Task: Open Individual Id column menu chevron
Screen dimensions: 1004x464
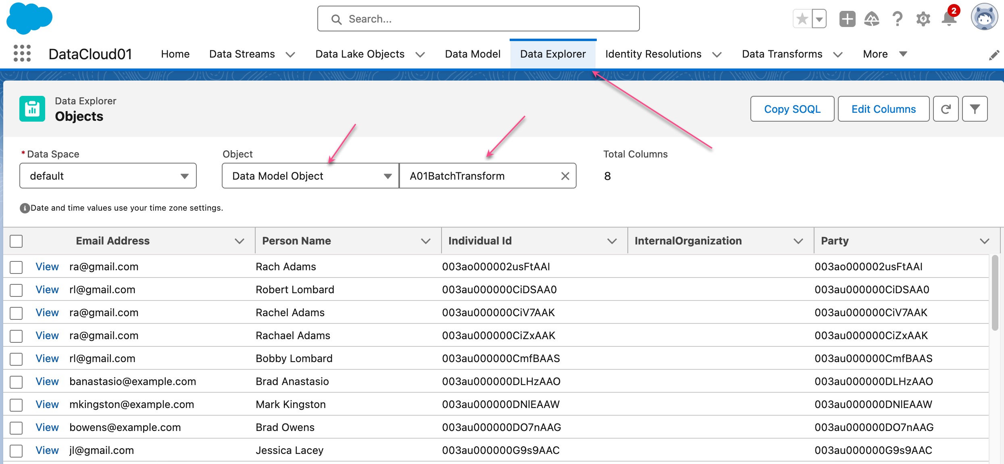Action: [x=612, y=241]
